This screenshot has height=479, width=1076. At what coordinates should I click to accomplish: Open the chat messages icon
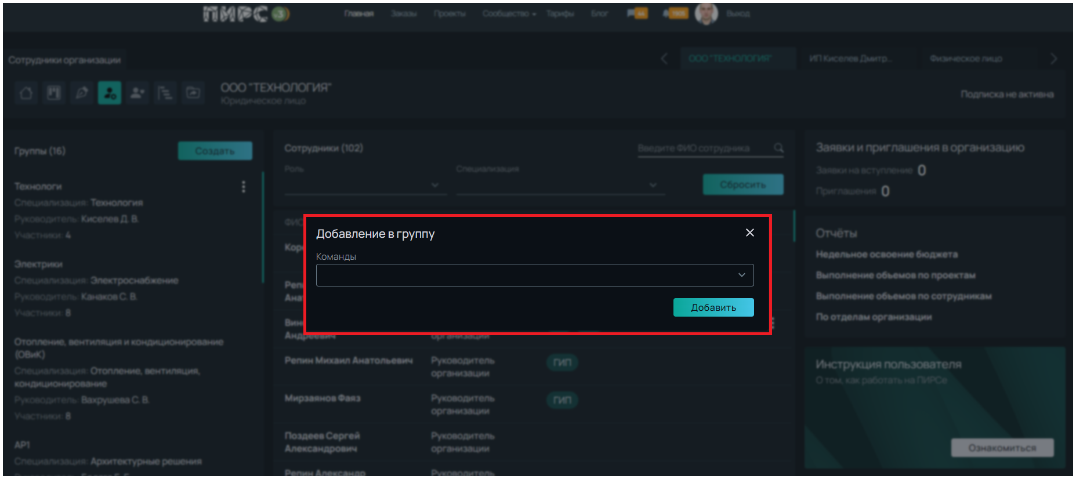(x=636, y=13)
